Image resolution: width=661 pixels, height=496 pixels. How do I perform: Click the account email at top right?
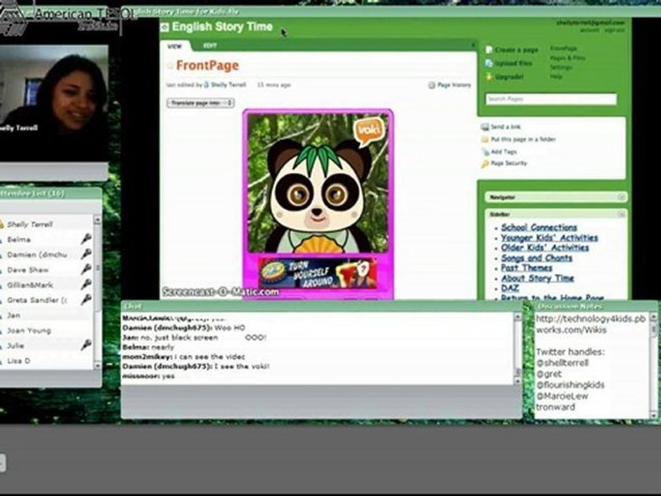click(591, 23)
